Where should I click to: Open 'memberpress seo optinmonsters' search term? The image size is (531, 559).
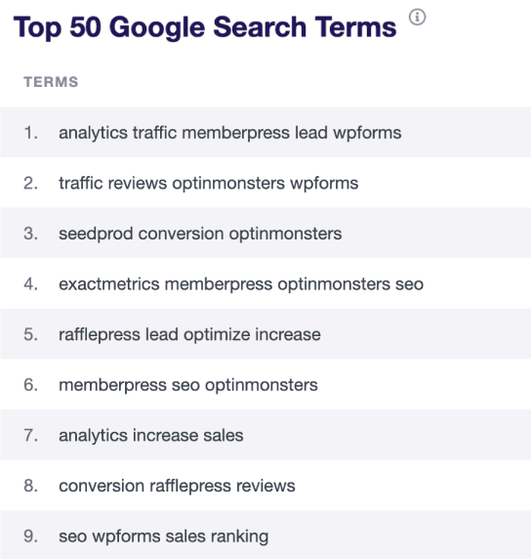point(188,385)
